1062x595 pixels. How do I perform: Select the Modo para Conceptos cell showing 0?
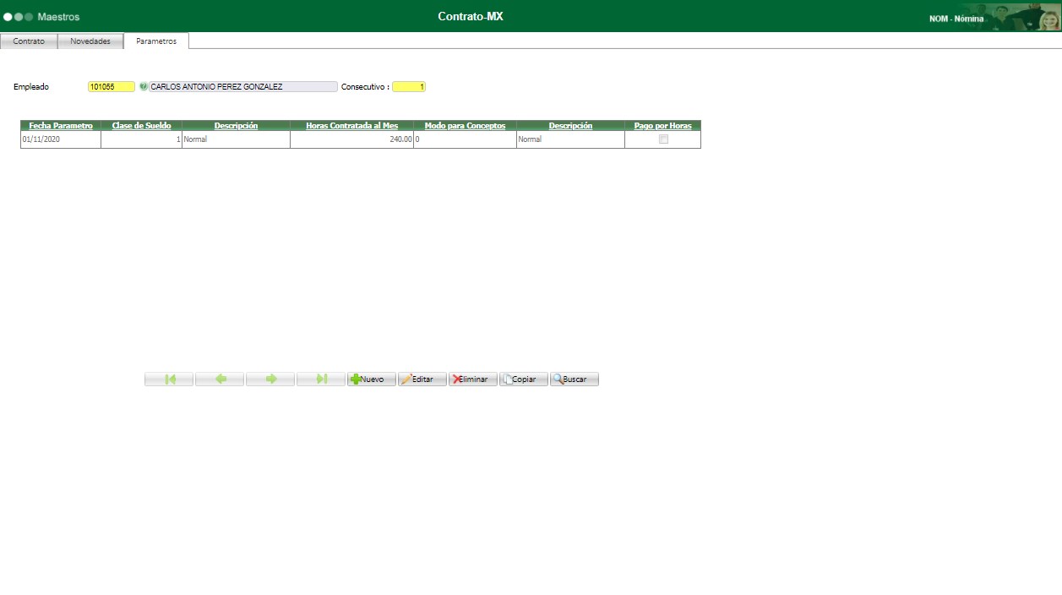click(x=465, y=139)
